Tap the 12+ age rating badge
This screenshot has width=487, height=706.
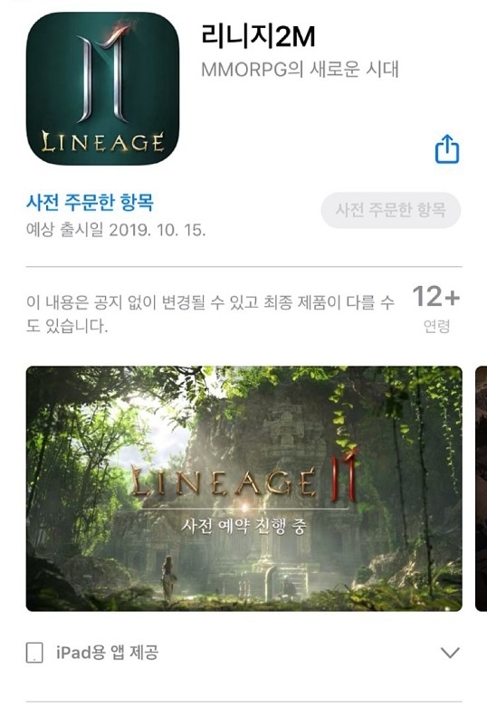coord(436,297)
